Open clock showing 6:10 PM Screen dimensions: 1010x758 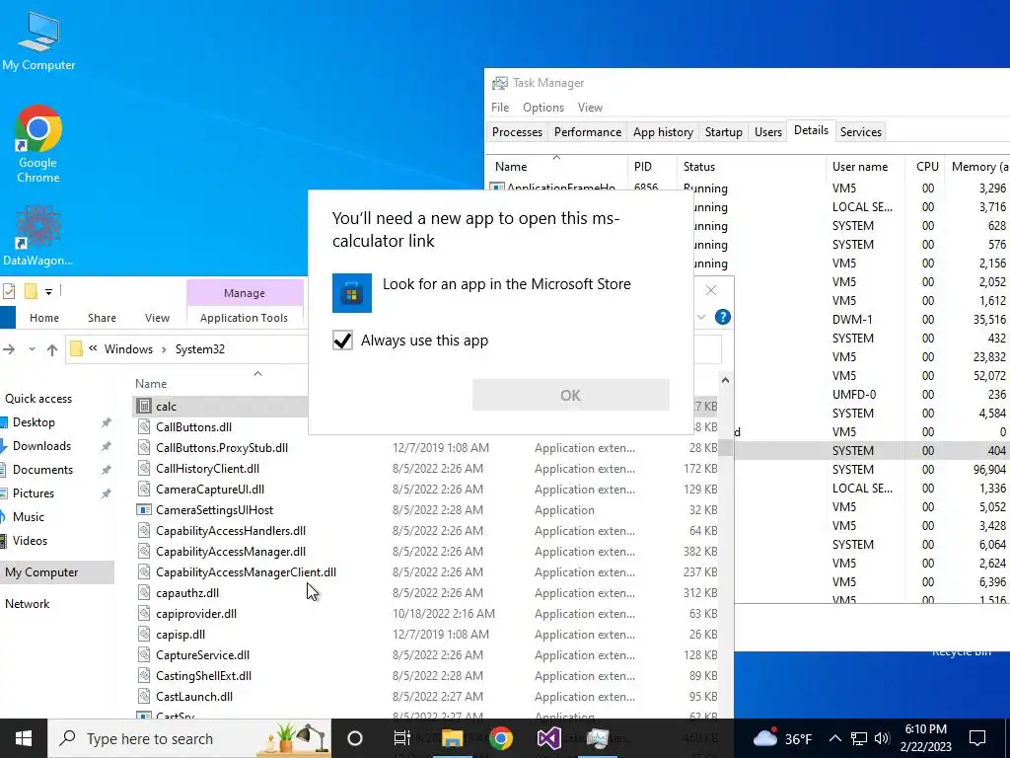925,738
